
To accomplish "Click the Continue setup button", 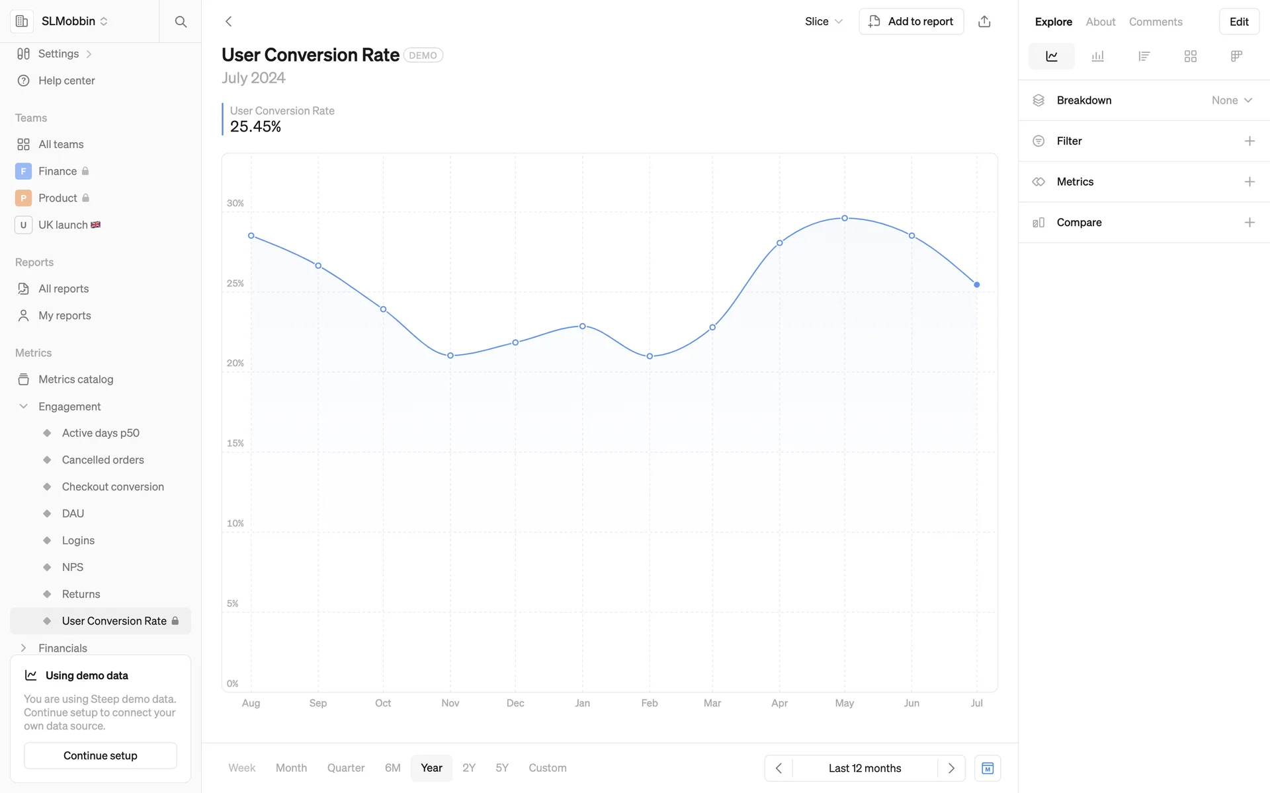I will click(101, 755).
